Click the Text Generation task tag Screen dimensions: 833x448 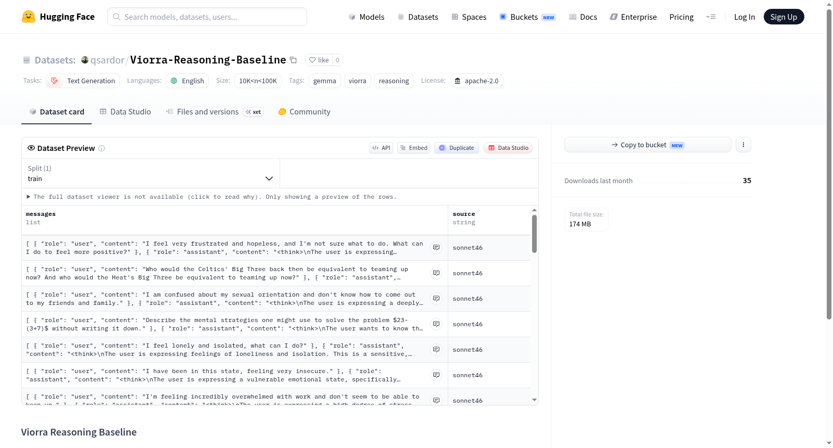[83, 81]
